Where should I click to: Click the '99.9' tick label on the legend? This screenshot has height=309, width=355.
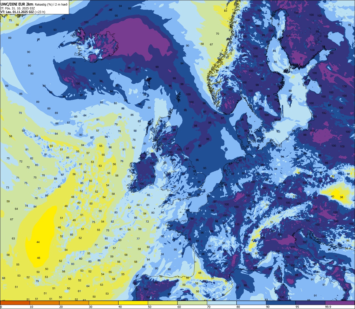click(x=328, y=307)
